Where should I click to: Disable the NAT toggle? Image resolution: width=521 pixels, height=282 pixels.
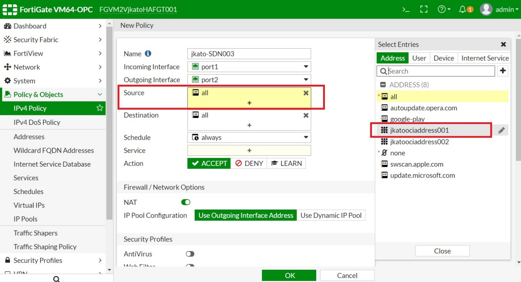(185, 202)
